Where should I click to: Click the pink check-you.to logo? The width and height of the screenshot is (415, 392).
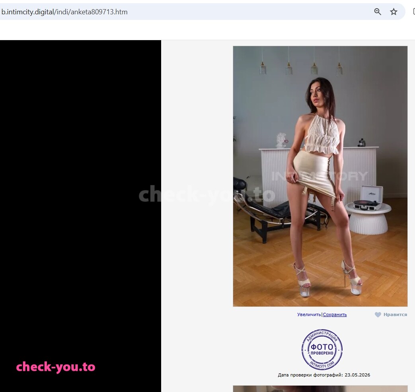[x=56, y=367]
